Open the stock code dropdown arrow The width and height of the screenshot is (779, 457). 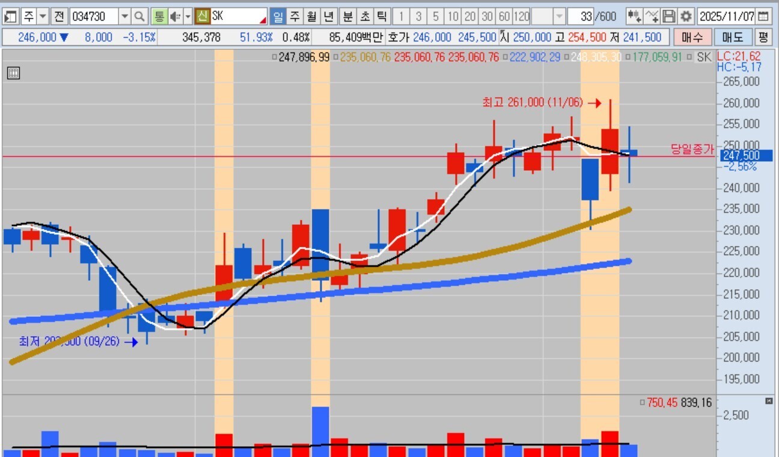tap(124, 16)
